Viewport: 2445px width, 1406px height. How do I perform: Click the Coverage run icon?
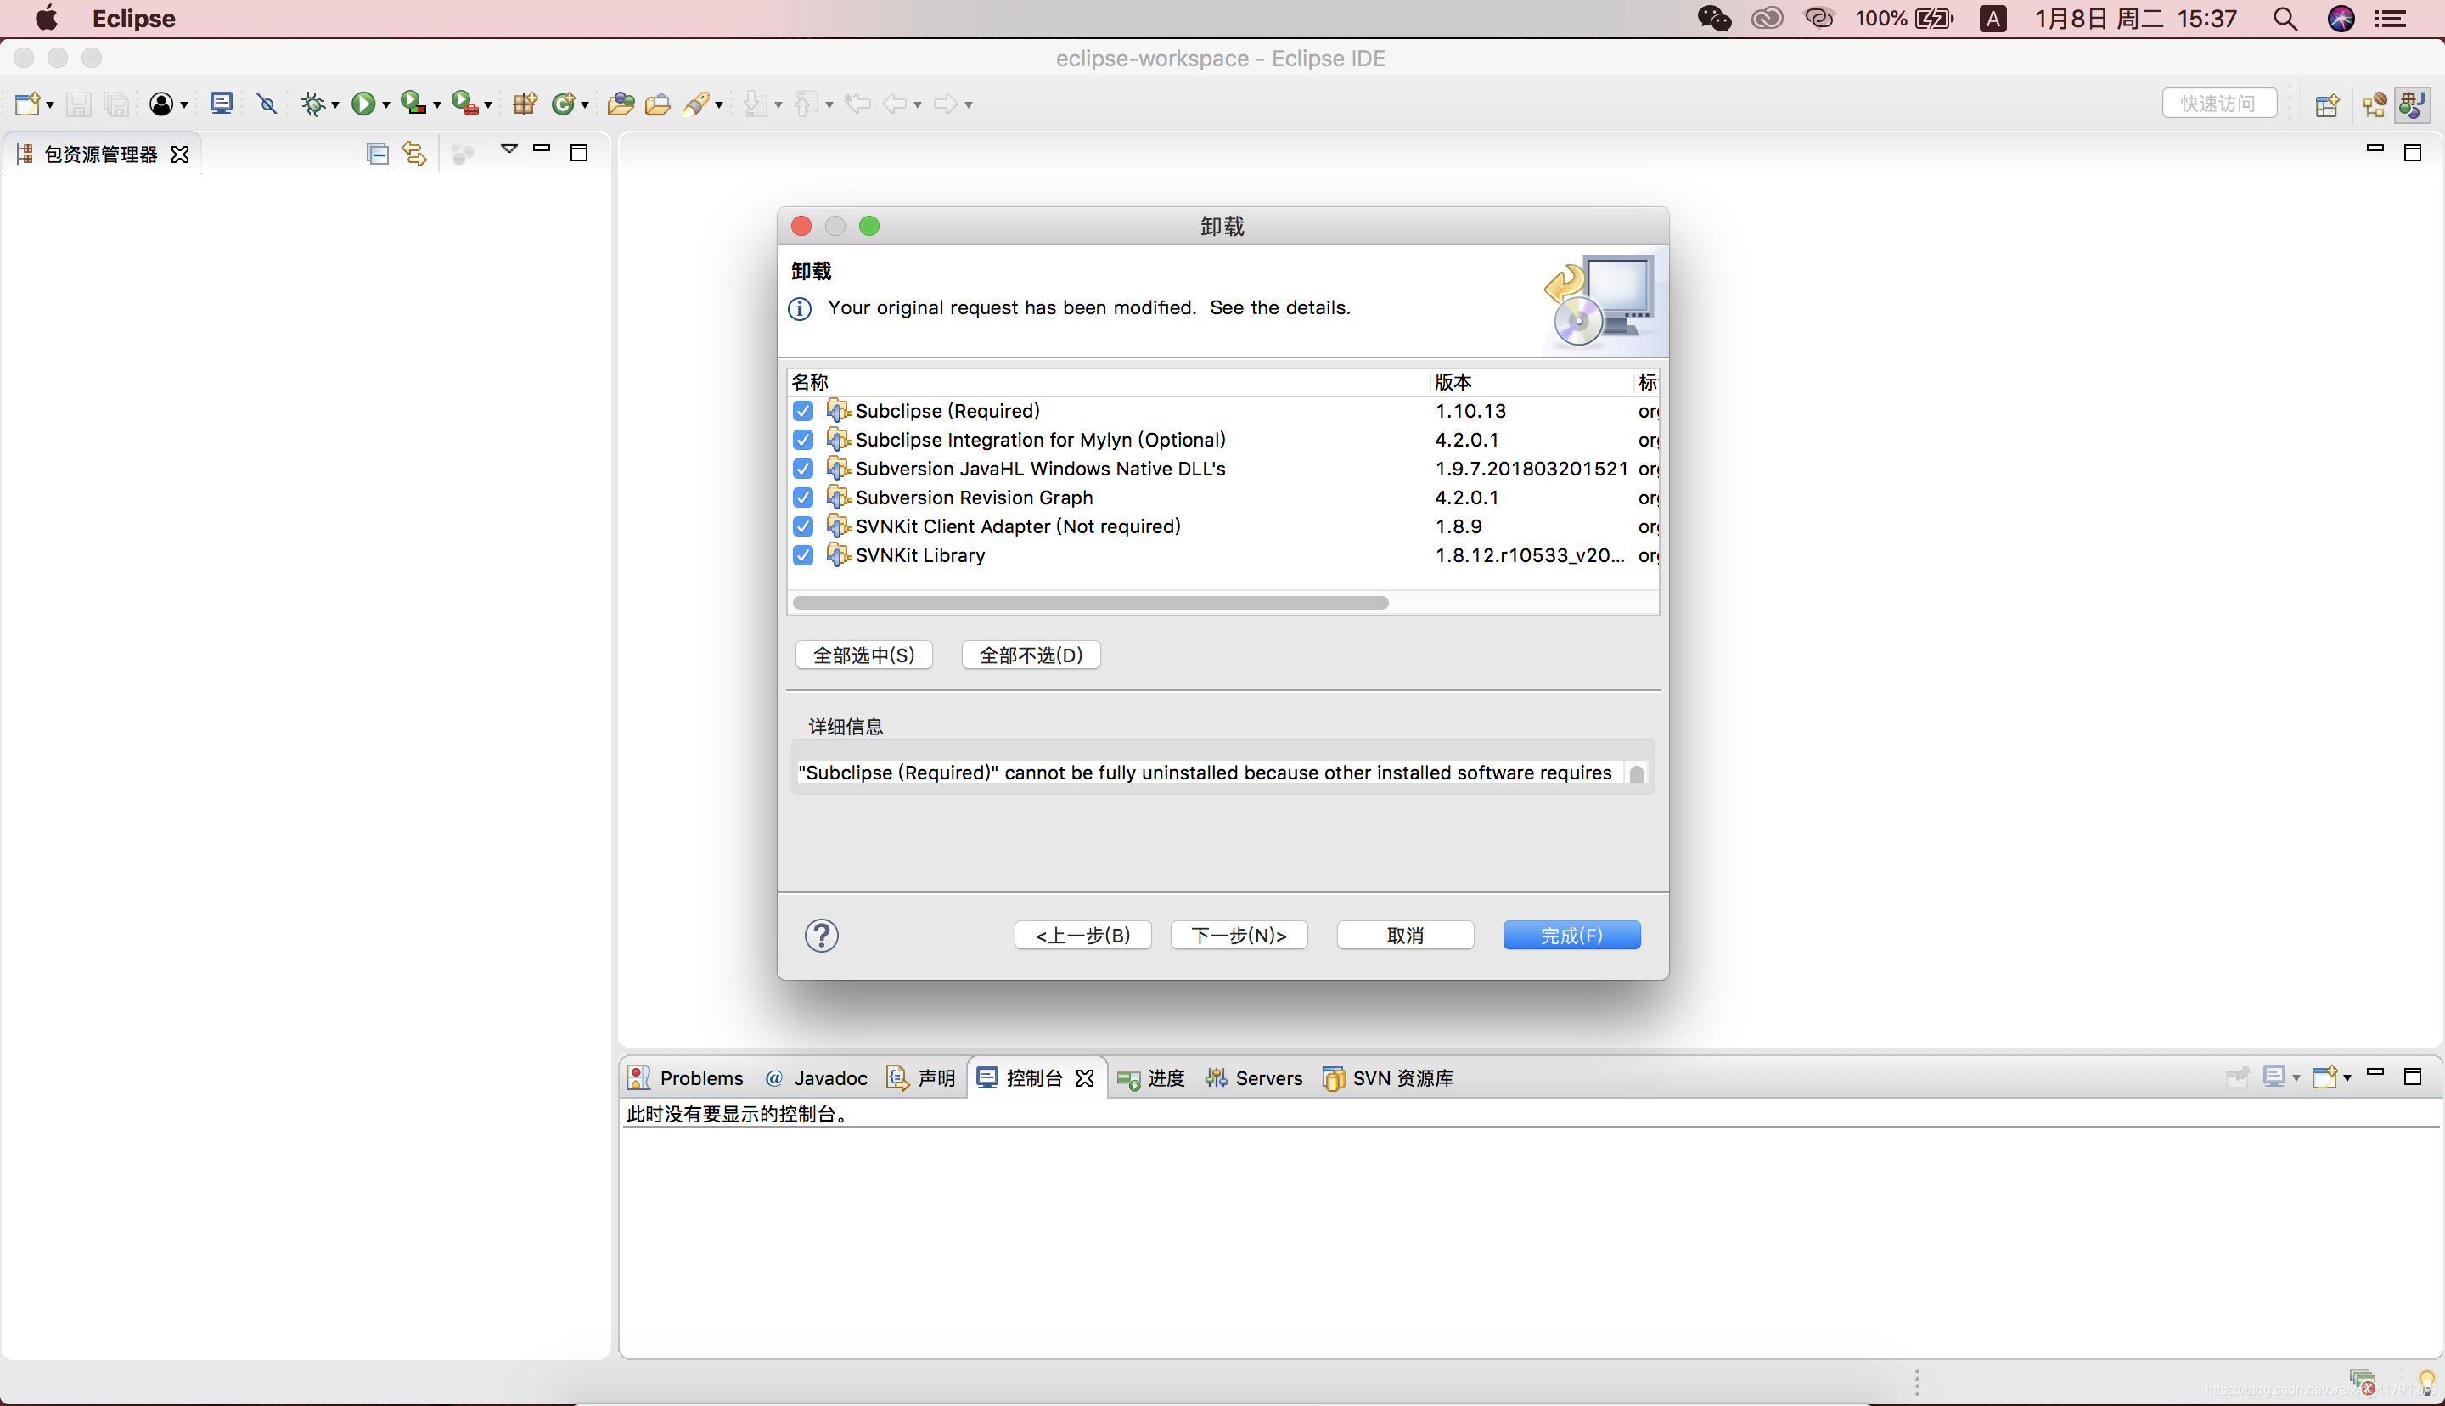pos(413,104)
